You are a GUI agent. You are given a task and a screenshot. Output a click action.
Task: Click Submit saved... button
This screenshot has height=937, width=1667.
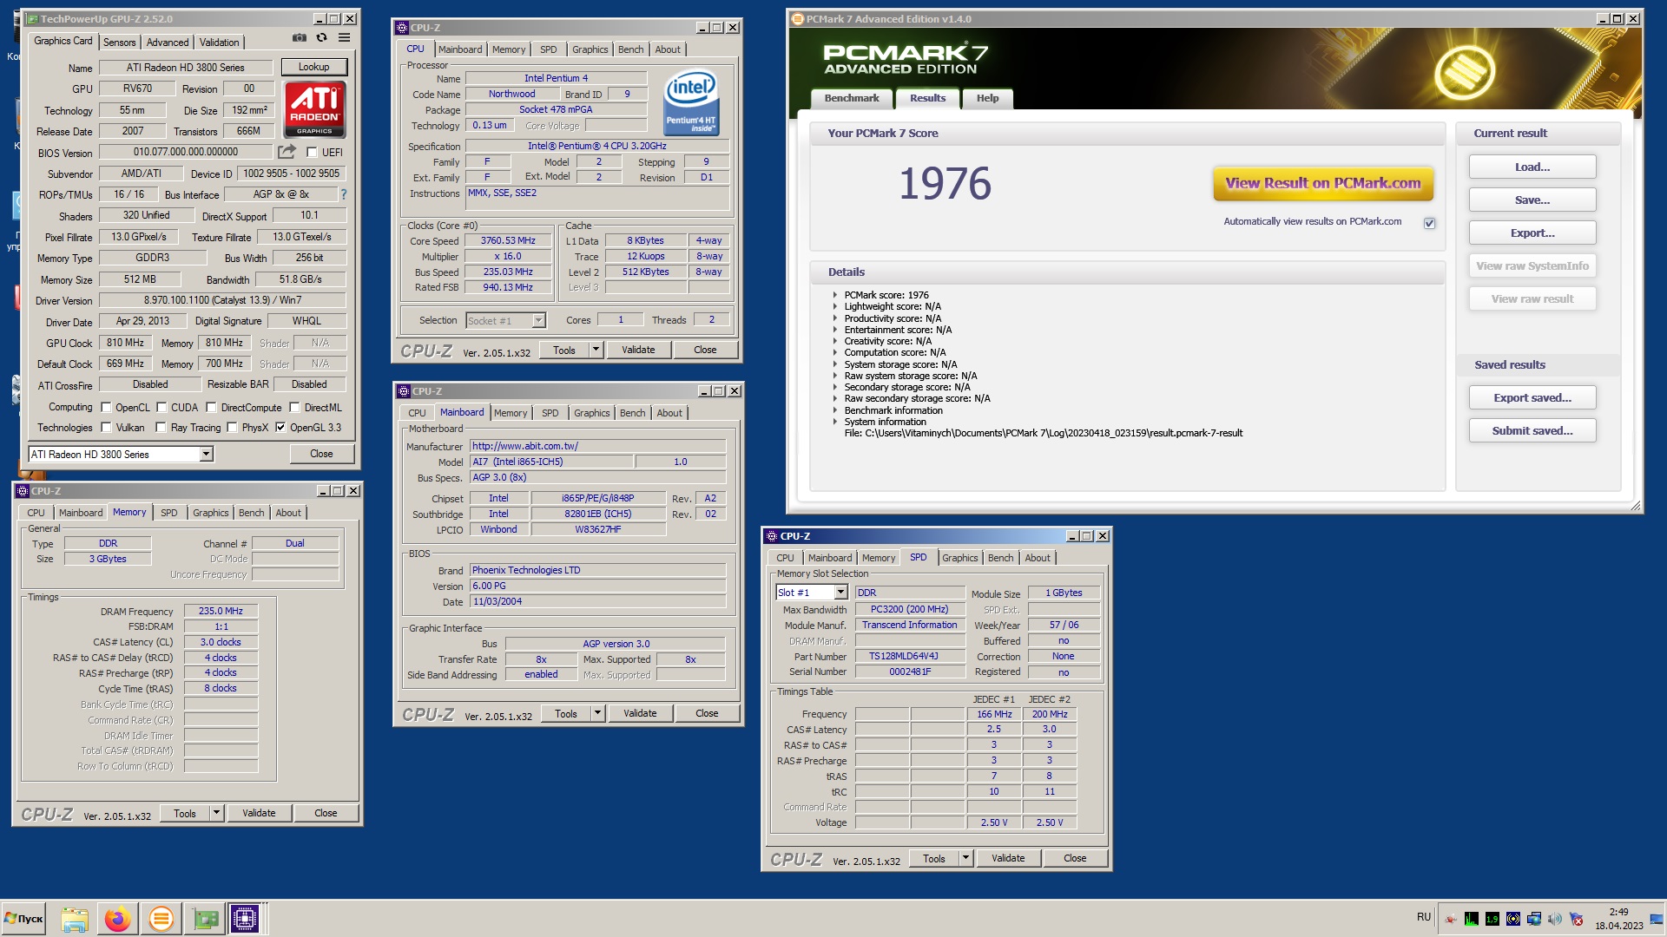tap(1532, 430)
